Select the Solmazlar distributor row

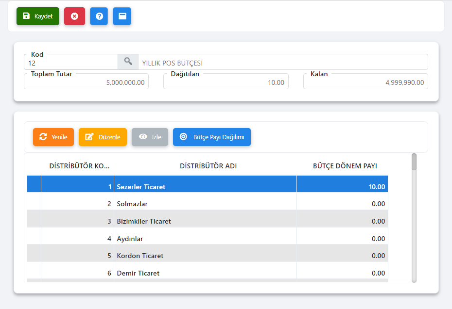tap(204, 204)
